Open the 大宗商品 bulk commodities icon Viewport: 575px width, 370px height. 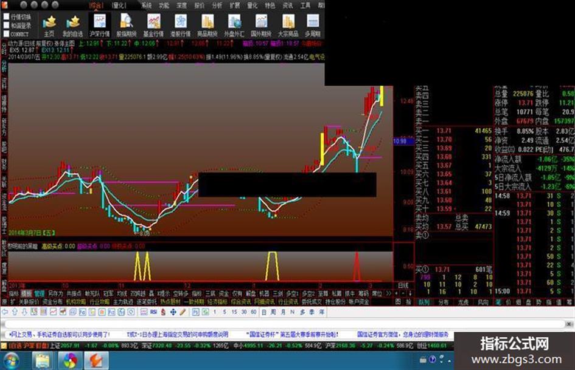pyautogui.click(x=288, y=26)
